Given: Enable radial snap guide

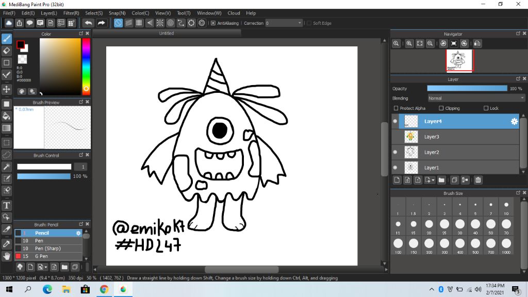Looking at the screenshot, I should (160, 23).
